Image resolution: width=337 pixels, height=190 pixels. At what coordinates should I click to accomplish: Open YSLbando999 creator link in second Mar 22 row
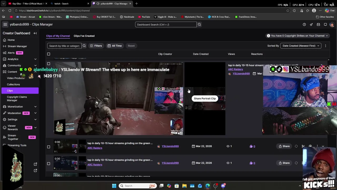click(170, 163)
